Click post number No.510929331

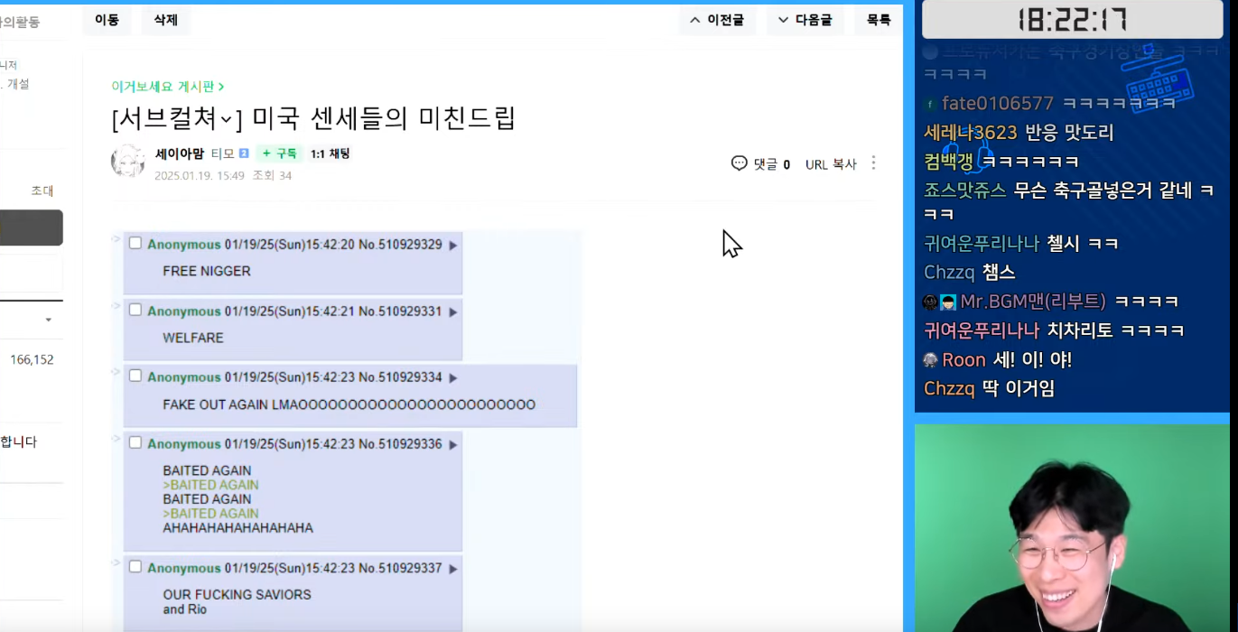tap(400, 311)
